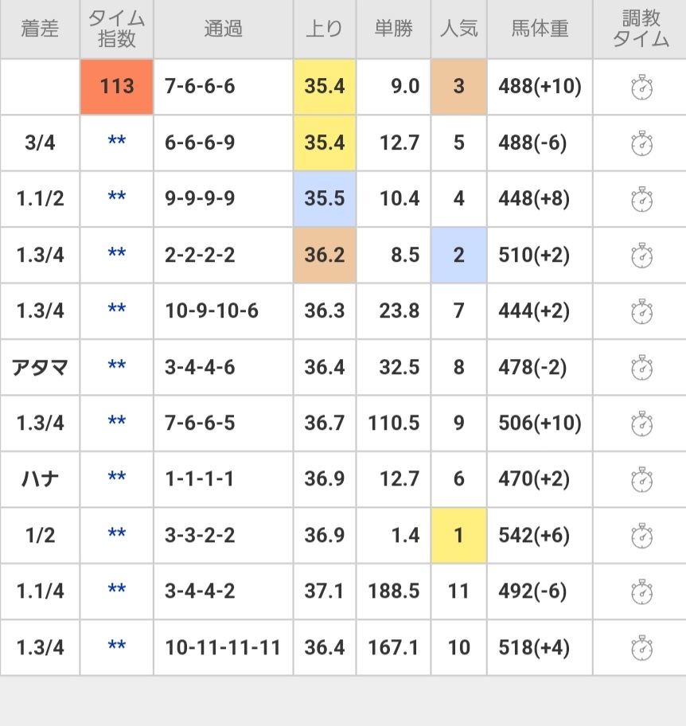Click the タイム指数 column header
The height and width of the screenshot is (726, 686).
[117, 29]
